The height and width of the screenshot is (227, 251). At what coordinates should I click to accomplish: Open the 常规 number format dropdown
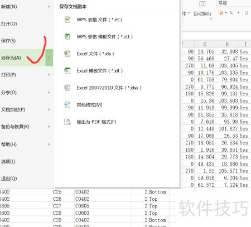(234, 3)
